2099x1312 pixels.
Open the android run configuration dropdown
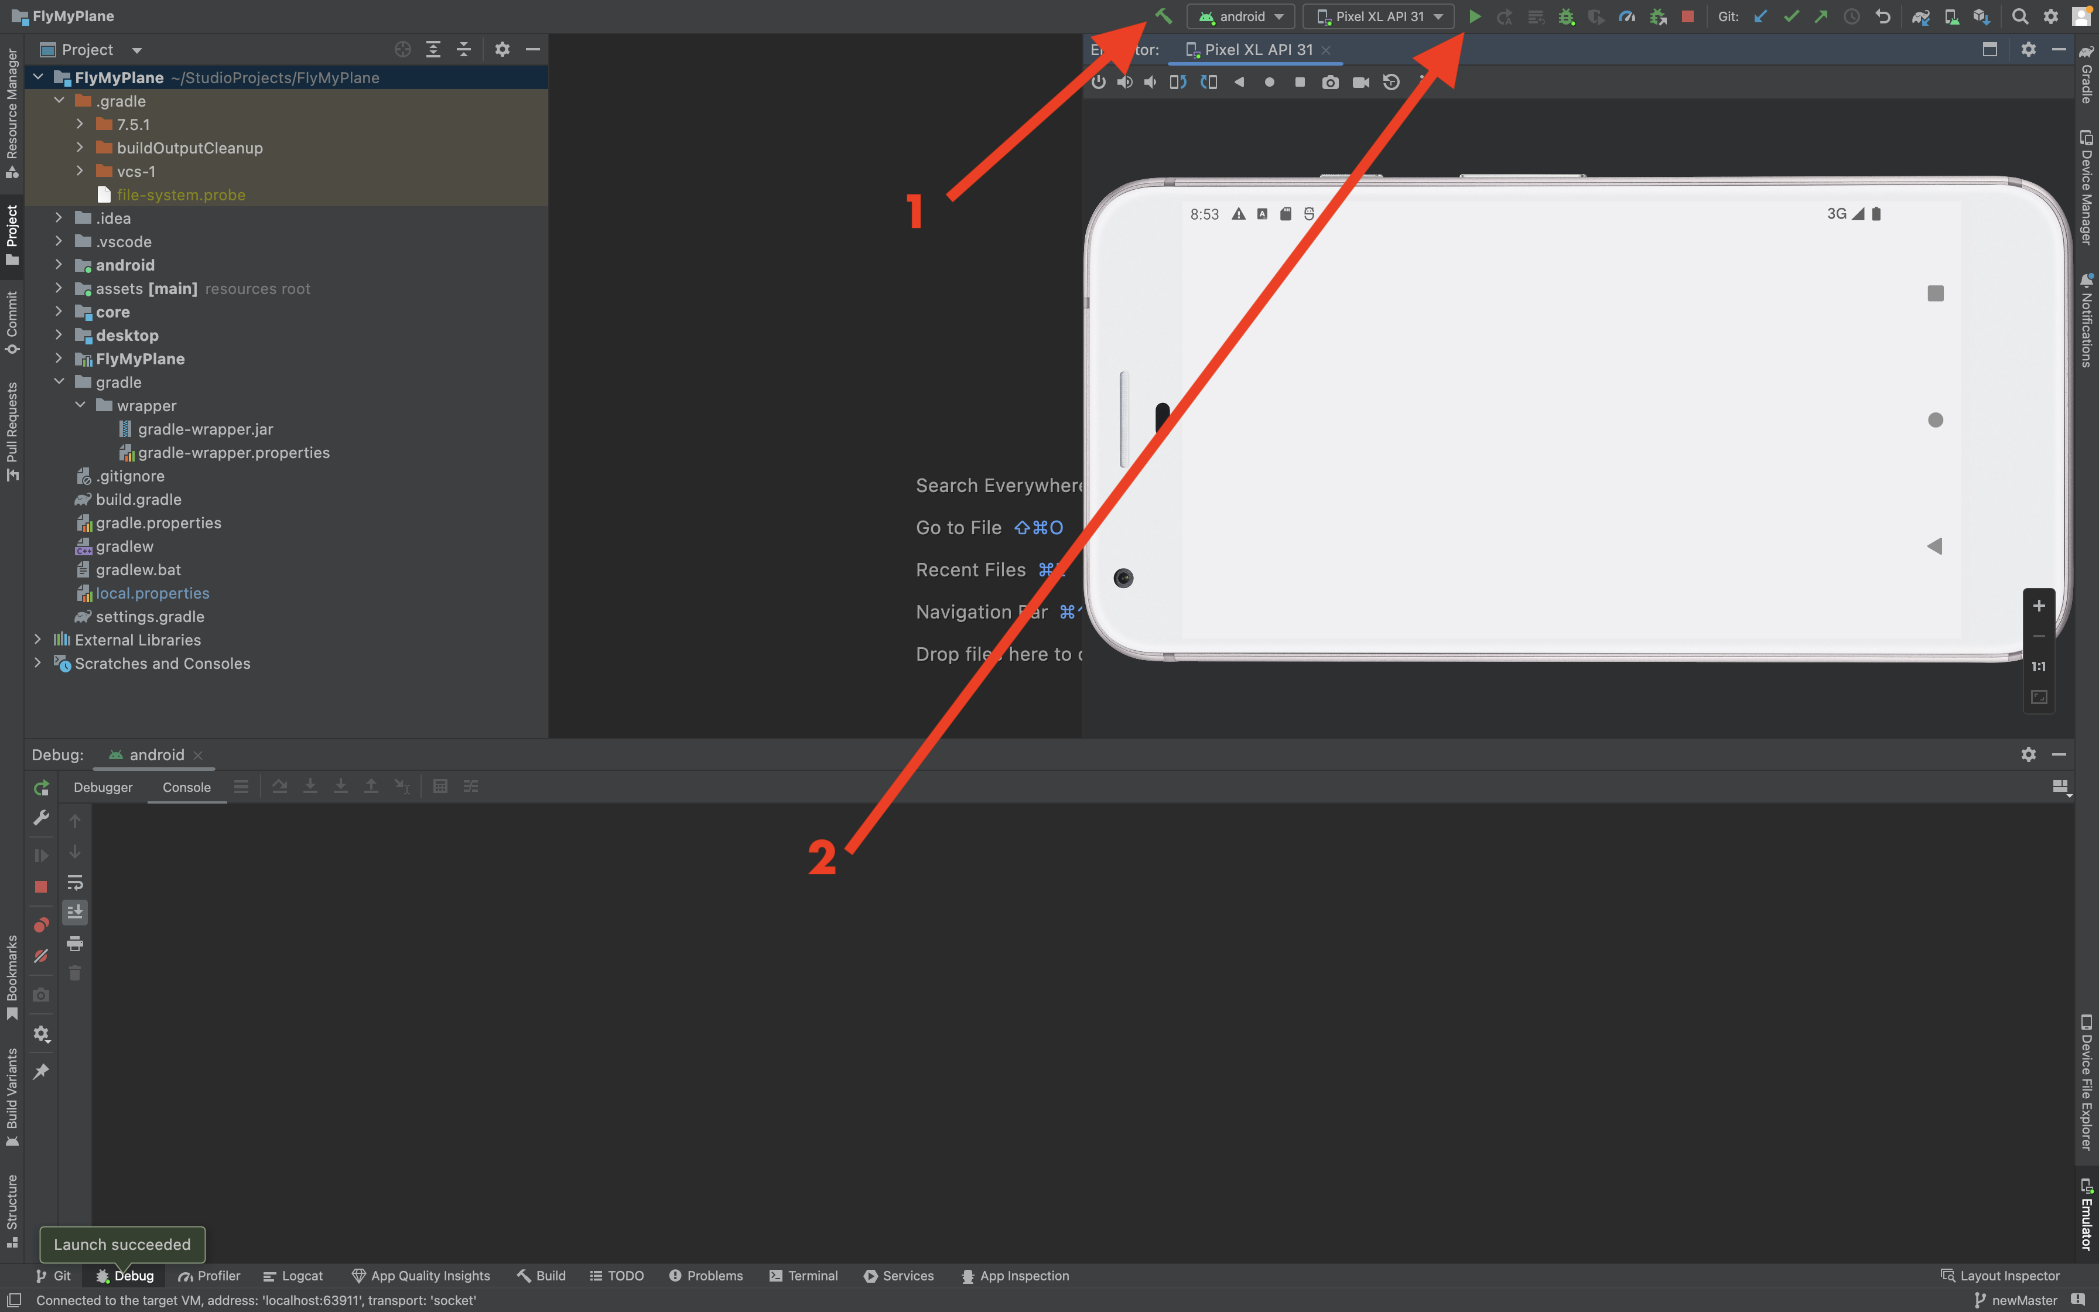point(1241,16)
